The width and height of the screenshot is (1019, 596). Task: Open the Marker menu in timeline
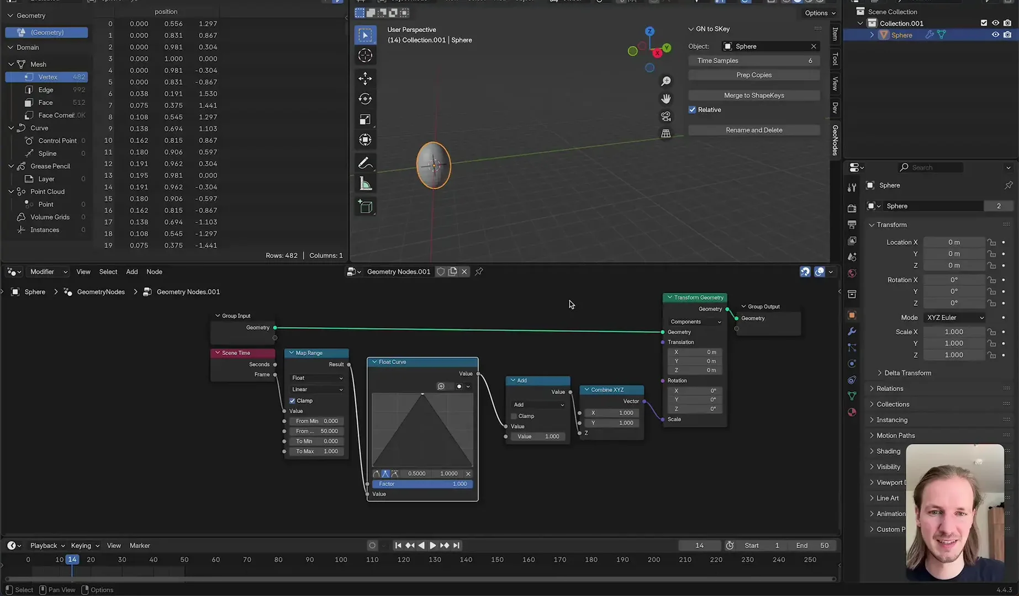[140, 545]
